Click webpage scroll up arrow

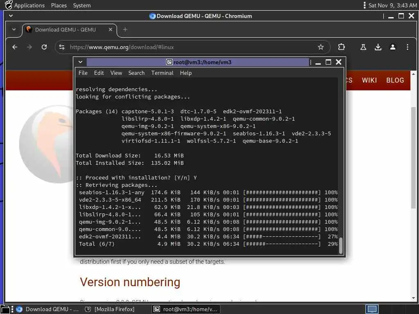[x=413, y=74]
